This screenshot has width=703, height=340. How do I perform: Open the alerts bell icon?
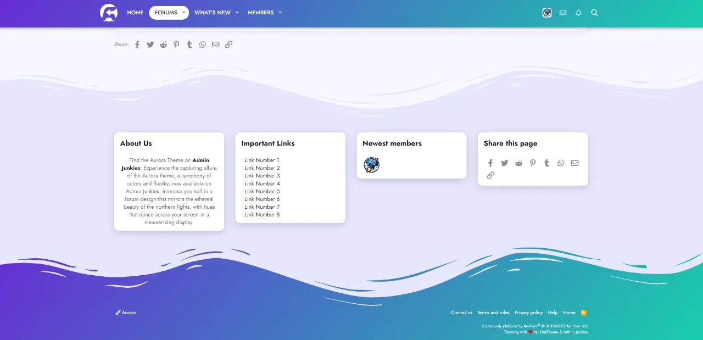(x=578, y=13)
